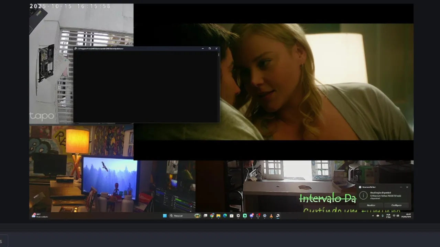Launch Google Chrome from the taskbar
Image resolution: width=440 pixels, height=247 pixels.
pos(212,216)
